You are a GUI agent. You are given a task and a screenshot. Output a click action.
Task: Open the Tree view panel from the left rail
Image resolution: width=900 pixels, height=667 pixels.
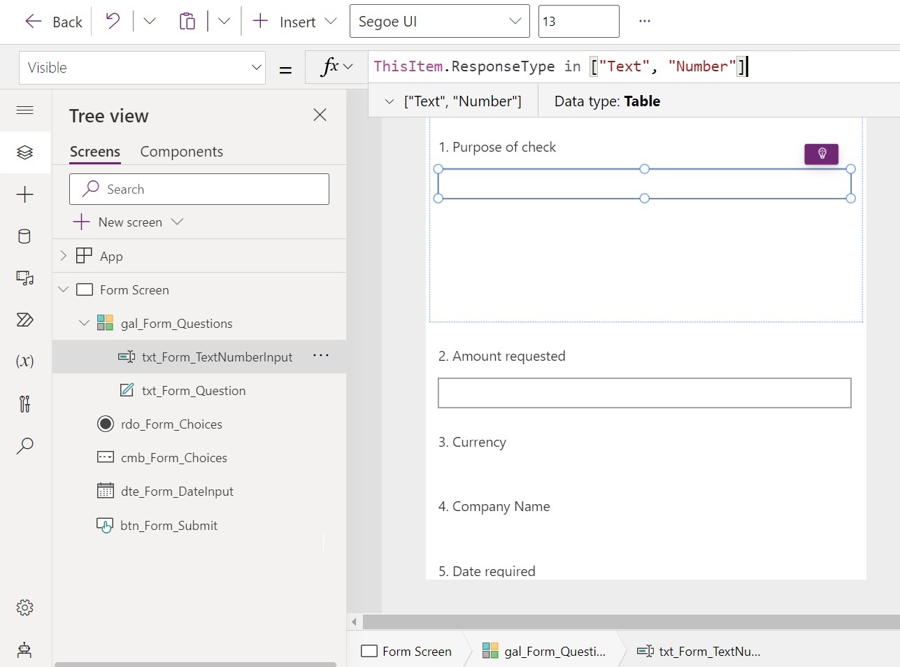coord(24,152)
